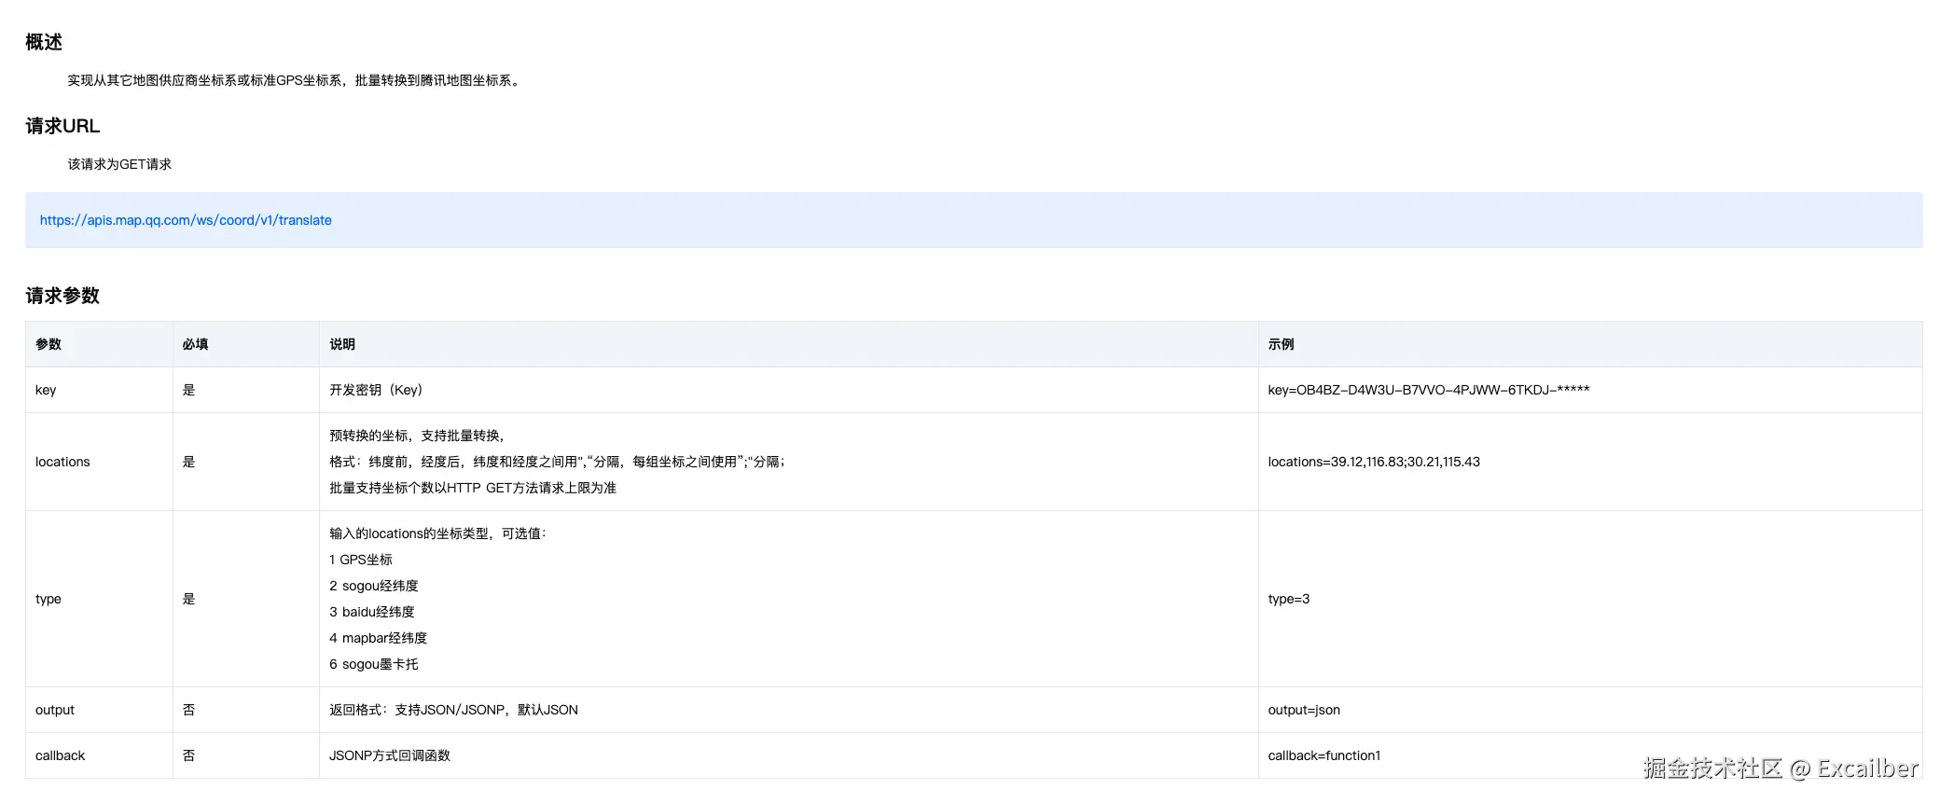Image resolution: width=1940 pixels, height=803 pixels.
Task: Click the 1 GPS坐标 option text
Action: 361,560
